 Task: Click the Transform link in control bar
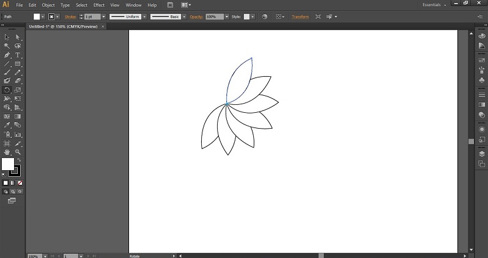tap(300, 16)
